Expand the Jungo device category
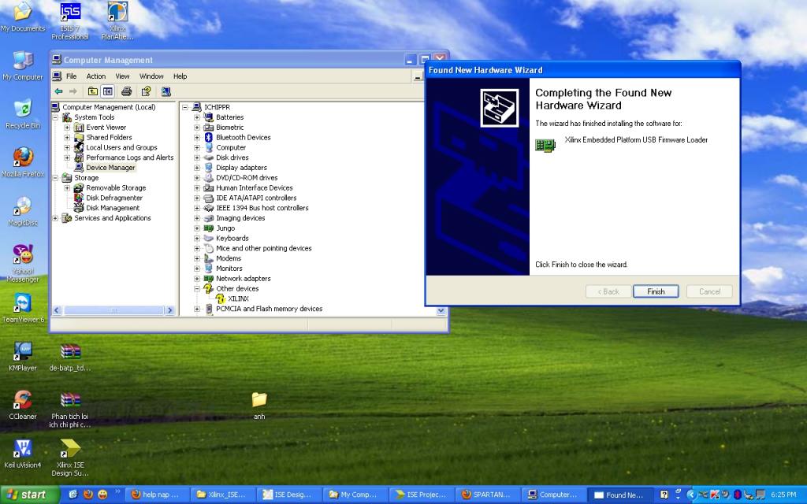The height and width of the screenshot is (504, 807). [x=196, y=228]
